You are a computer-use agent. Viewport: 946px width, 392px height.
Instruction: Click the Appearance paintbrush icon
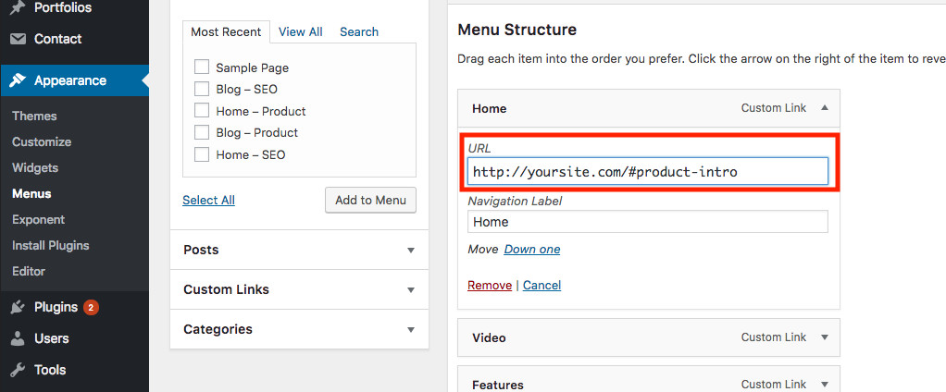click(x=18, y=80)
